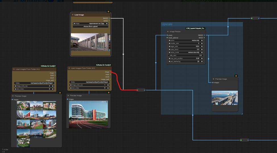Click the IMAGE output port on Image Resize
This screenshot has width=277, height=153.
pos(204,35)
